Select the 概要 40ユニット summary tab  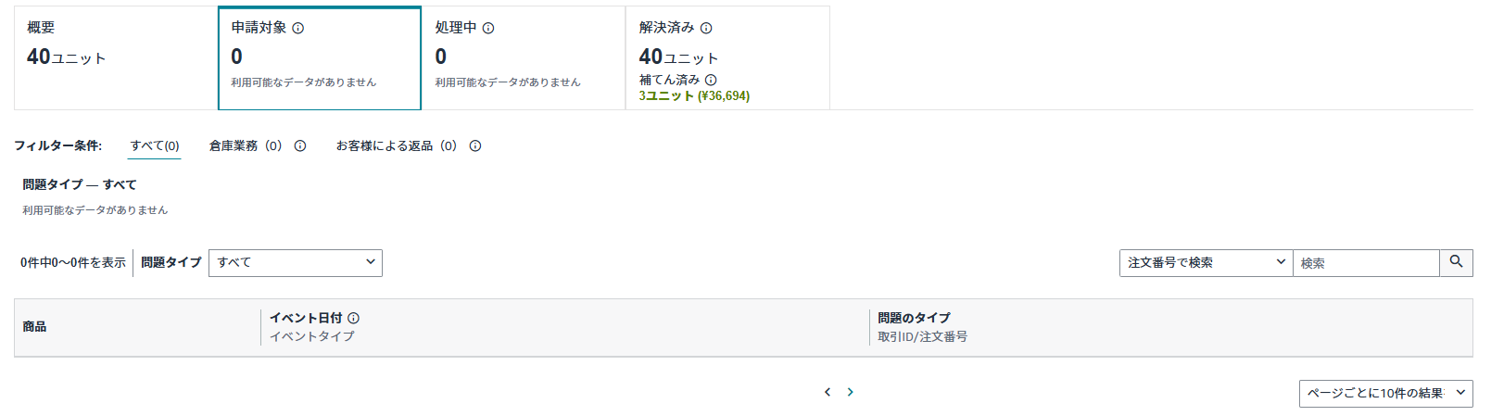coord(116,57)
